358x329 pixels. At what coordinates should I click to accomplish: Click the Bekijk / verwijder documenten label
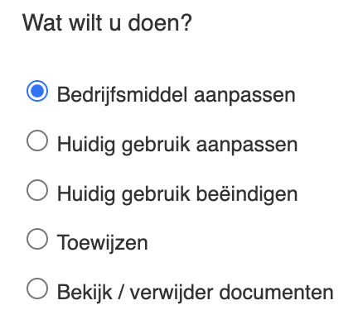[x=196, y=293]
